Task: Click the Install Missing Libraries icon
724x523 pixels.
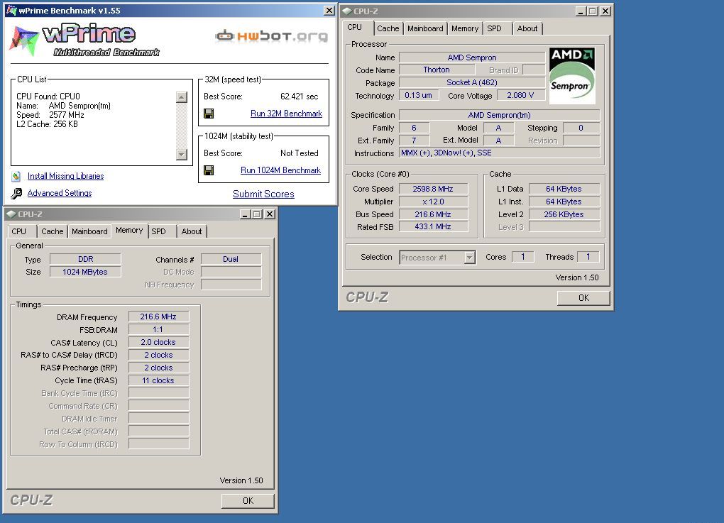Action: click(16, 176)
